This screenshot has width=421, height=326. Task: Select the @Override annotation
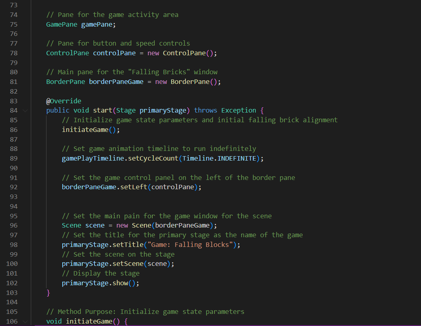coord(63,100)
